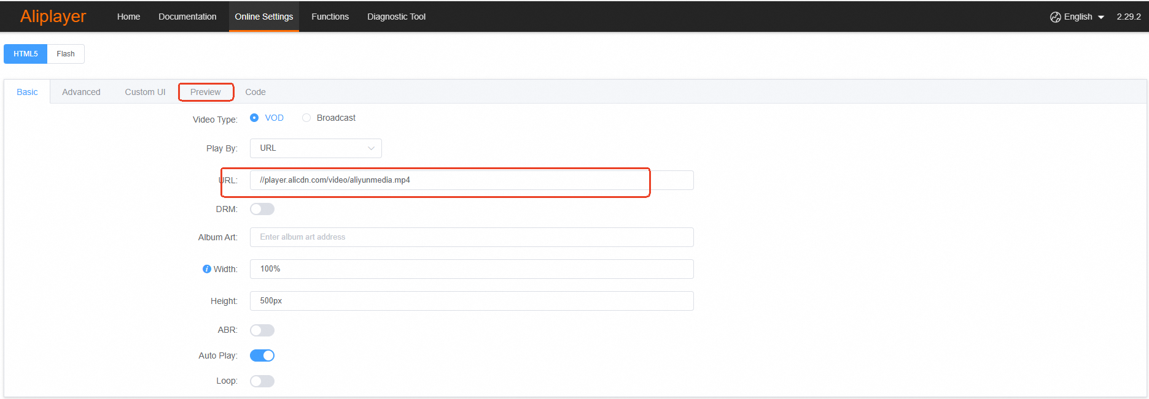The image size is (1149, 399).
Task: Expand the English language dropdown arrow
Action: click(x=1101, y=17)
